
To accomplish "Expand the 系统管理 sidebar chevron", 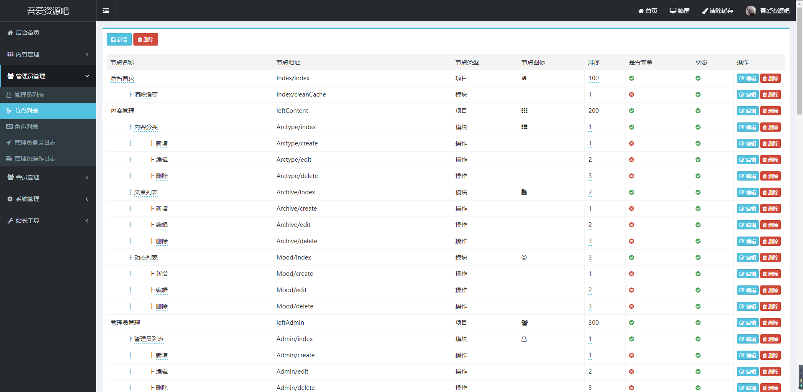I will click(87, 199).
